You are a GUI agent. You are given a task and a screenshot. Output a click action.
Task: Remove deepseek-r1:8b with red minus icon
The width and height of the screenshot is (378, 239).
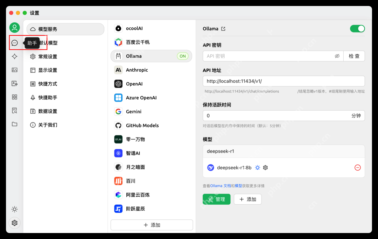pyautogui.click(x=357, y=168)
